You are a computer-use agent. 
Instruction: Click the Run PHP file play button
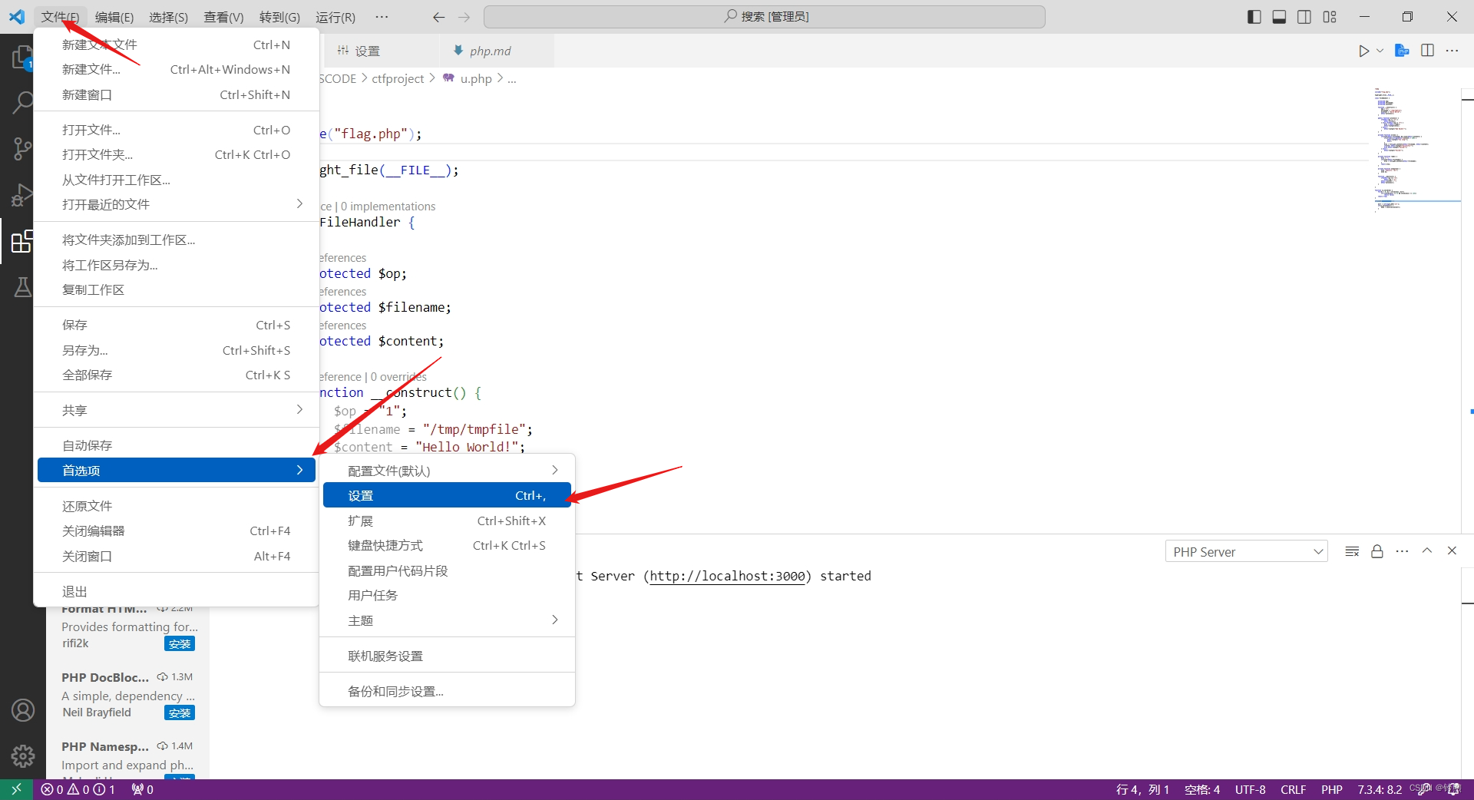1363,51
